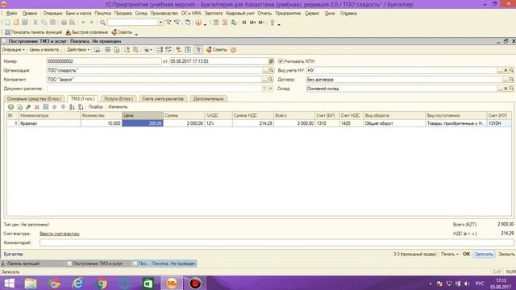Click Быстрое освоение button

(87, 32)
